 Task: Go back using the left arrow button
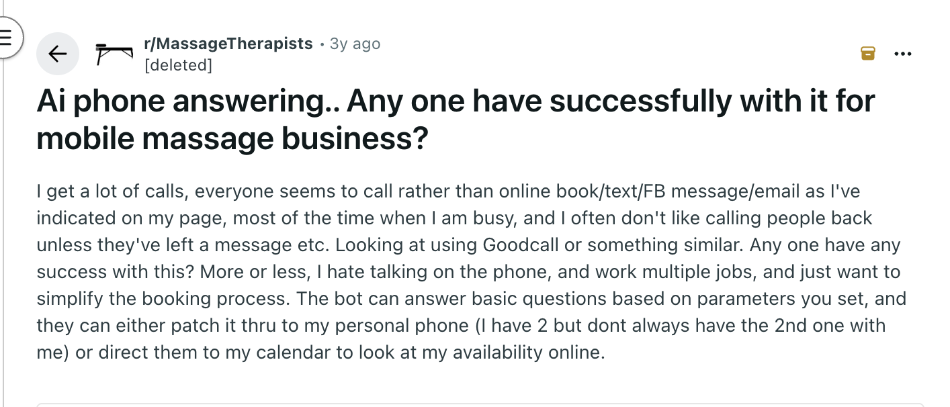(58, 54)
